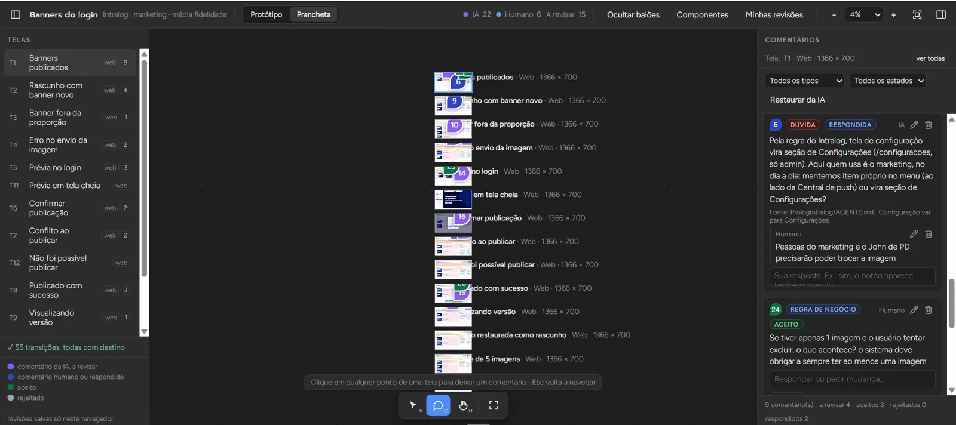This screenshot has width=956, height=425.
Task: Delete comment 24 with the trash icon
Action: 929,310
